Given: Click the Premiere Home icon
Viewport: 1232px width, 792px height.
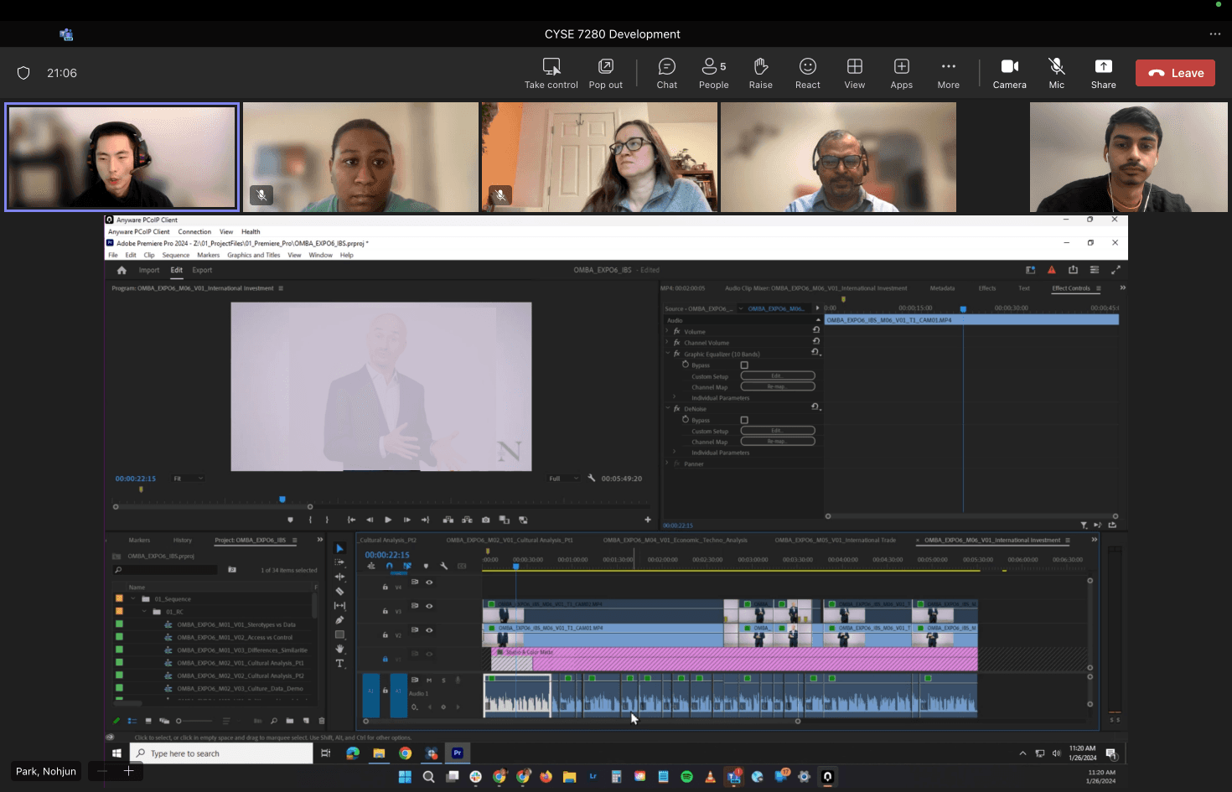Looking at the screenshot, I should pyautogui.click(x=122, y=270).
